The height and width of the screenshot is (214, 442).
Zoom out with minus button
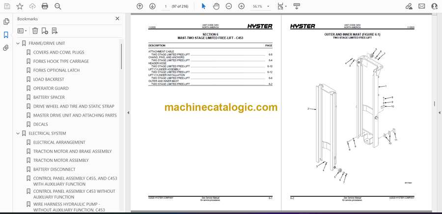228,6
